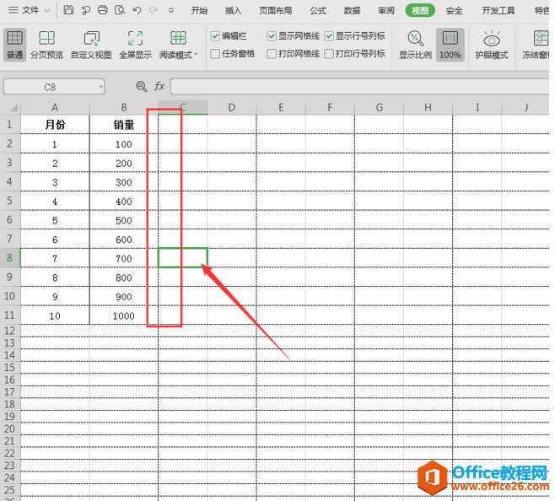This screenshot has height=501, width=555.
Task: Select row 8 header
Action: 9,258
